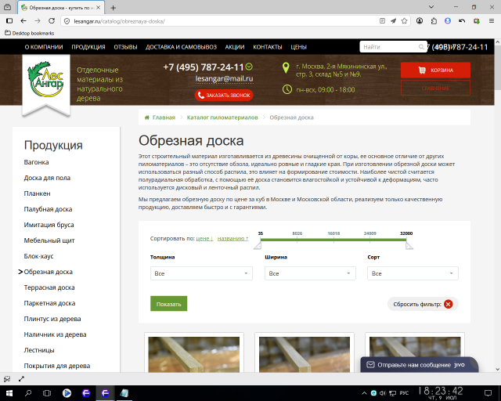
Task: Click the ЗАКАЗАТЬ ЗВОНОК button
Action: click(224, 96)
